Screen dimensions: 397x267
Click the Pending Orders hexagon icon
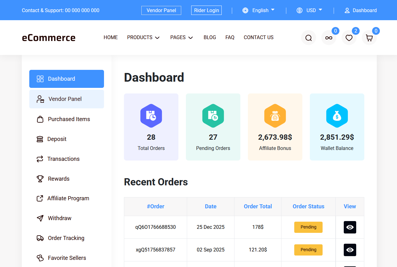213,116
